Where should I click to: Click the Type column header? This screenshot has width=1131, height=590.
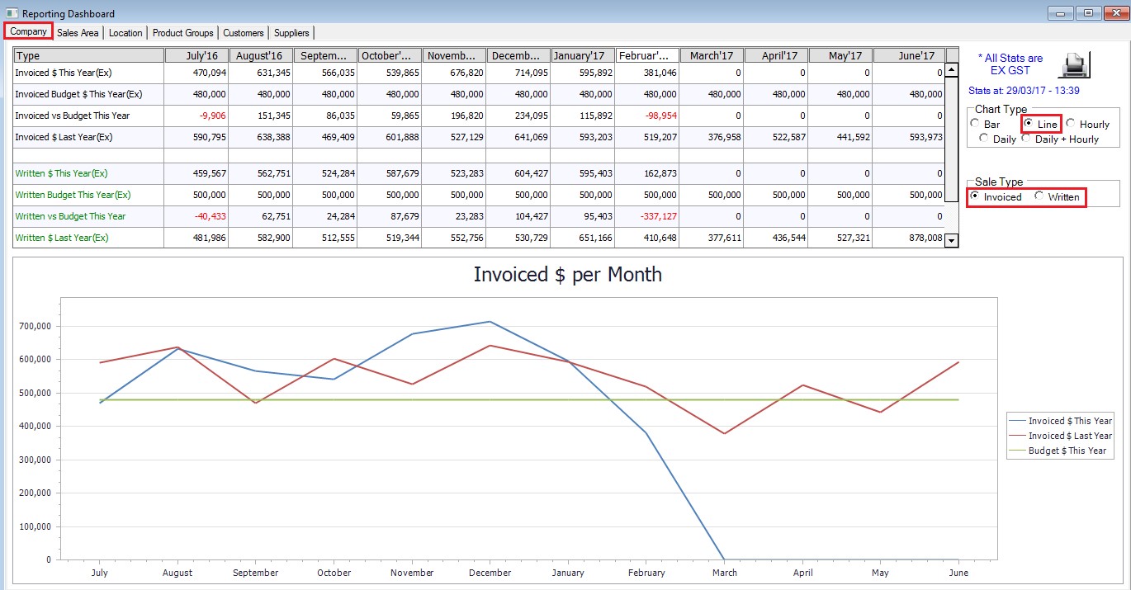[88, 55]
